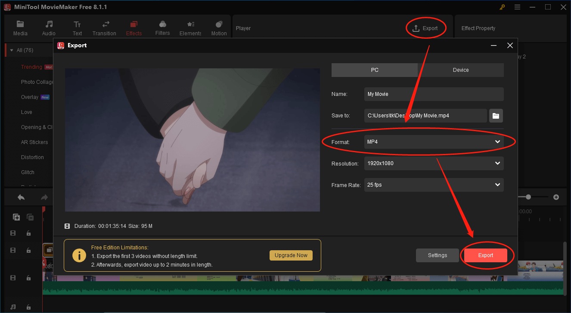Select the Glitch category

point(28,172)
